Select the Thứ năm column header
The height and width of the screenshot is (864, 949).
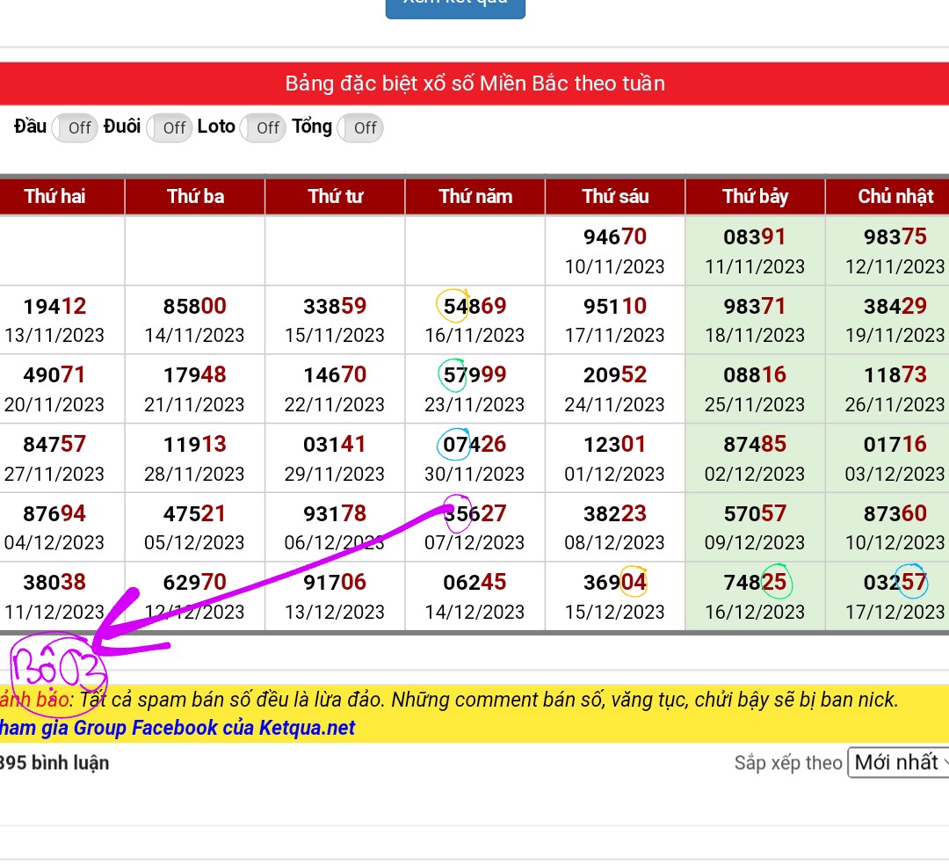click(x=475, y=196)
